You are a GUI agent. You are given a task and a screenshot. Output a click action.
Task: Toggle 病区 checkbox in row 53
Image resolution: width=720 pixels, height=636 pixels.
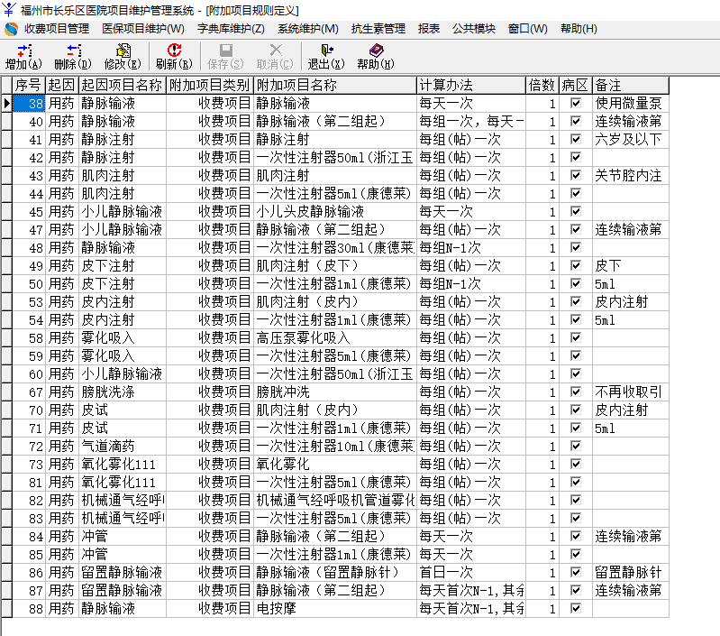575,301
